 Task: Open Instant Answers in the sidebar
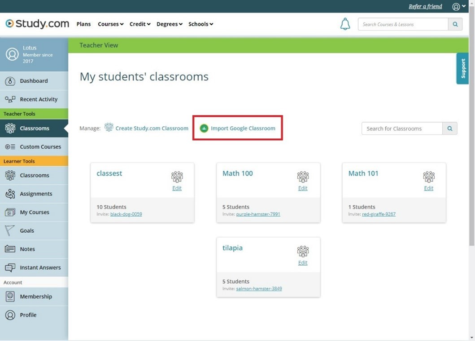(x=34, y=268)
